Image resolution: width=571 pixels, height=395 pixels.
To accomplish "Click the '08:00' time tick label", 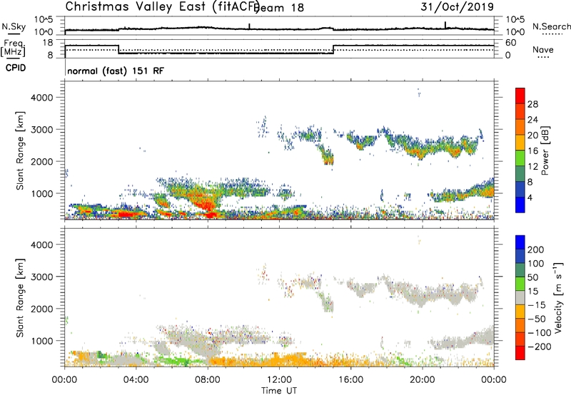I will point(208,380).
